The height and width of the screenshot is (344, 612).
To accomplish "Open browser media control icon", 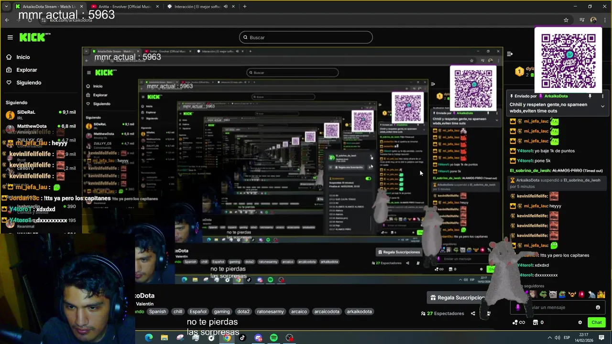I will tap(582, 20).
